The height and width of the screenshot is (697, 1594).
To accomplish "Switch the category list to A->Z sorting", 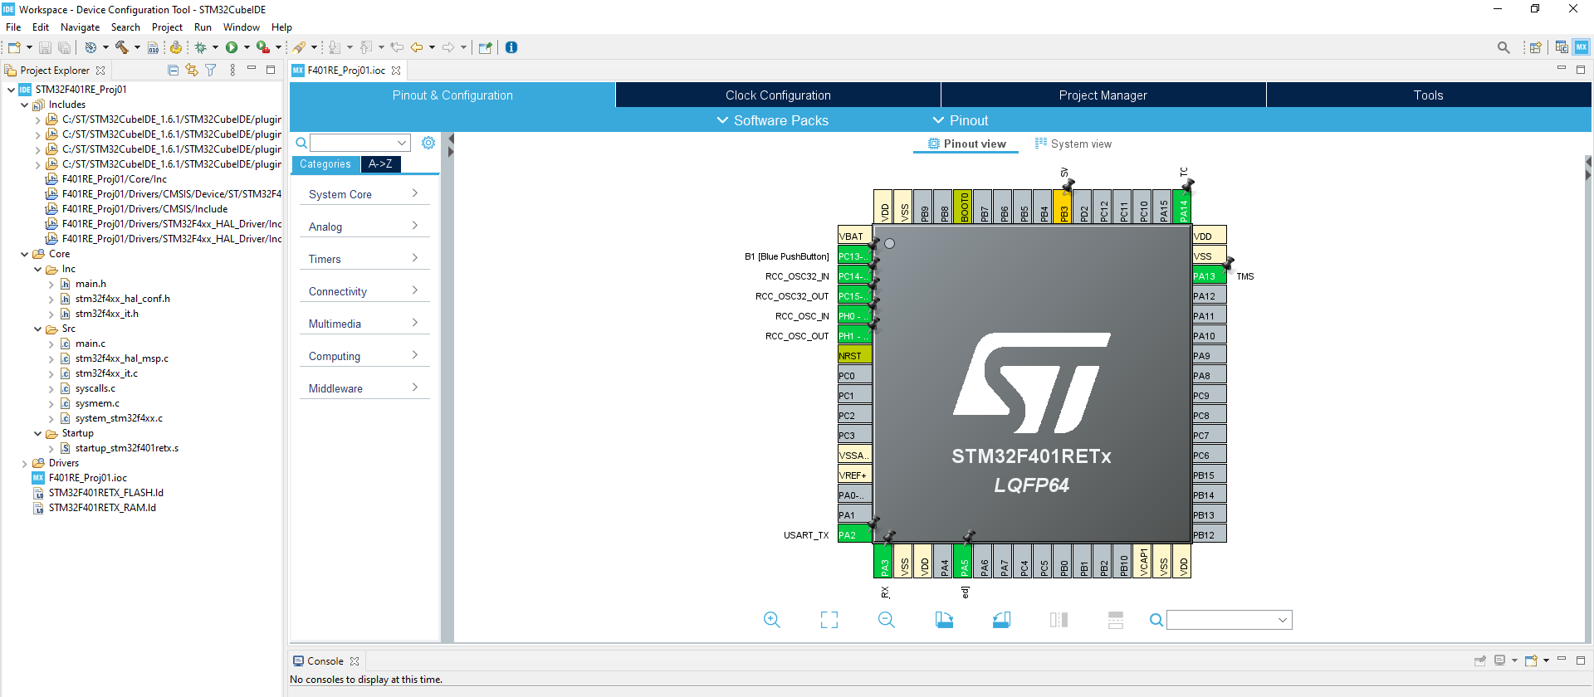I will point(380,164).
